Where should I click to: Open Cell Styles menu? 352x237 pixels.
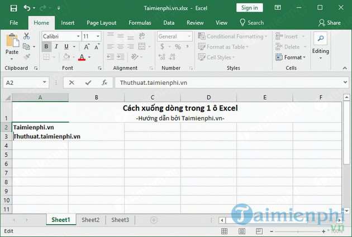click(216, 57)
